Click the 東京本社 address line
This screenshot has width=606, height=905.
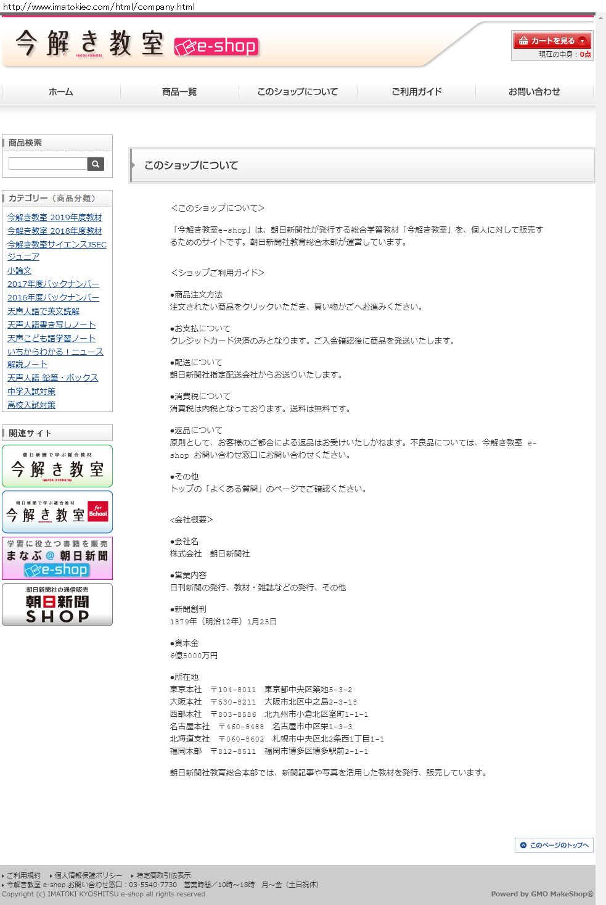[261, 689]
